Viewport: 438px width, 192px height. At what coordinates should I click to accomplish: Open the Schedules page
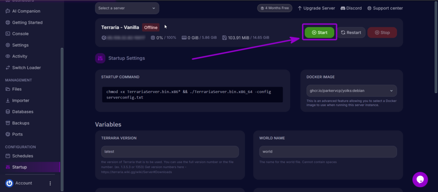pyautogui.click(x=23, y=156)
